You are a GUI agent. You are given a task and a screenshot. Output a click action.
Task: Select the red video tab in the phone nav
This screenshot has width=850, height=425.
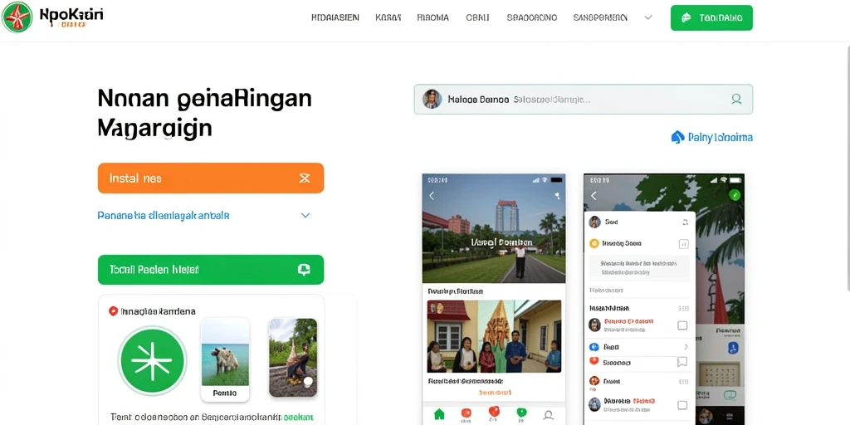tap(466, 414)
